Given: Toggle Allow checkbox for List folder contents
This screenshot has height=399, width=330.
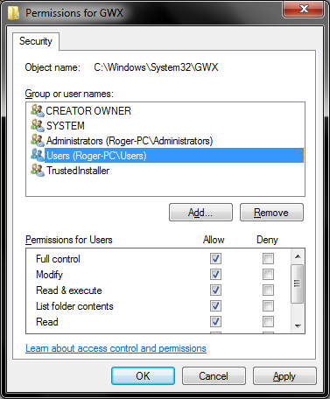Looking at the screenshot, I should 215,305.
